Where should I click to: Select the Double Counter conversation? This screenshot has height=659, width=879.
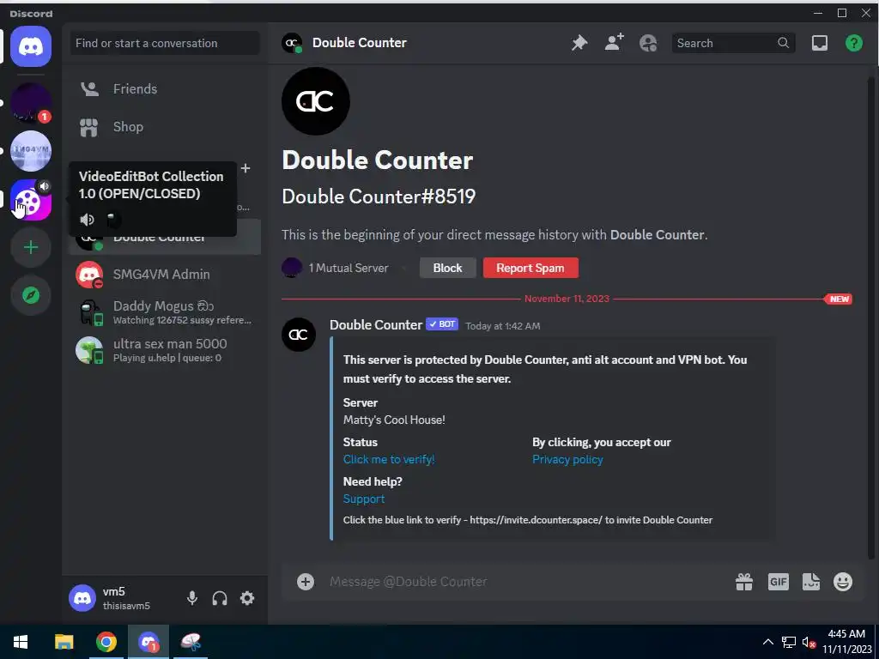click(165, 237)
